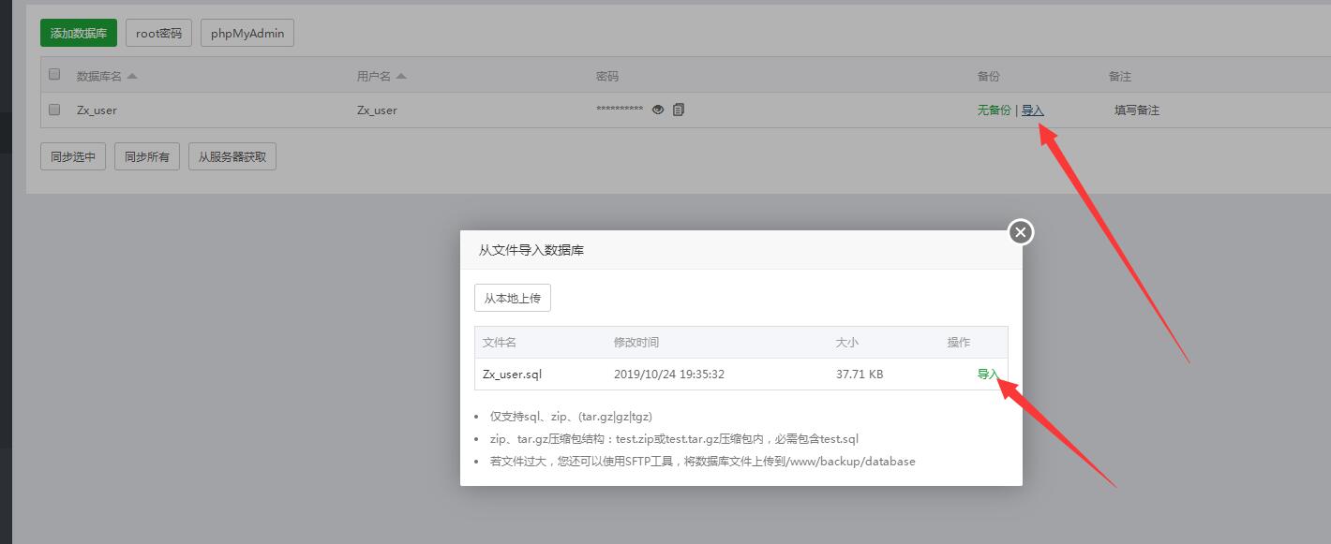1331x544 pixels.
Task: Reveal the password with the eye icon
Action: [658, 110]
